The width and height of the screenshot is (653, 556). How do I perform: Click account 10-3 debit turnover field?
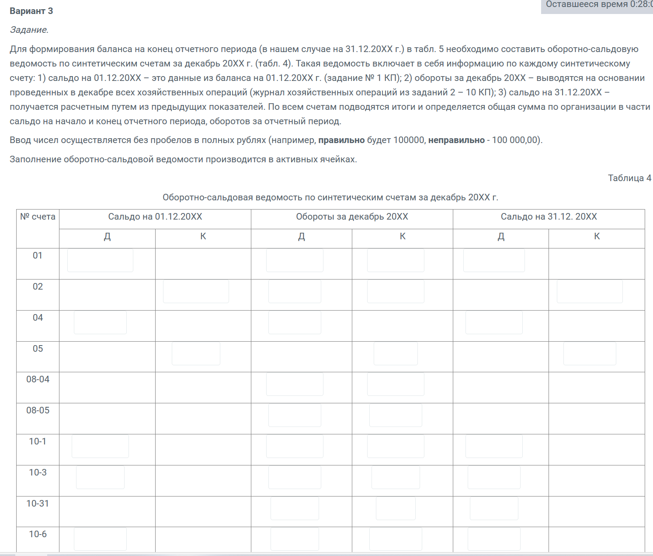point(295,477)
